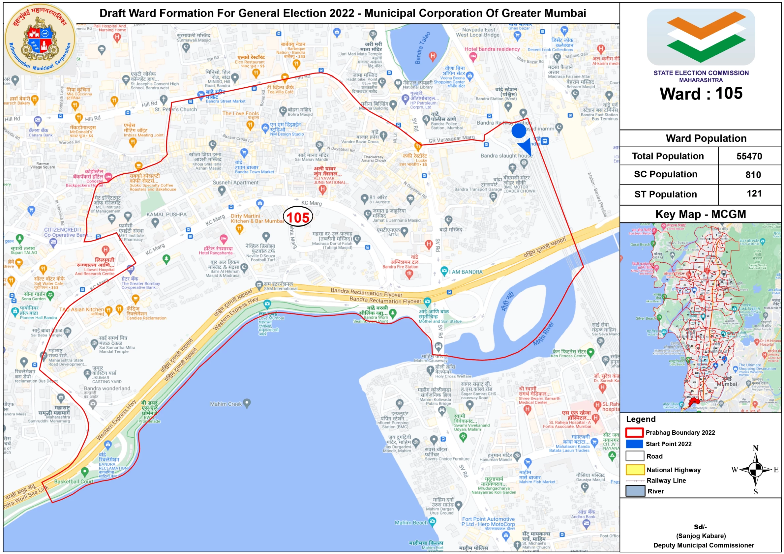The height and width of the screenshot is (554, 784).
Task: Click the blue start point circle marker
Action: (519, 131)
